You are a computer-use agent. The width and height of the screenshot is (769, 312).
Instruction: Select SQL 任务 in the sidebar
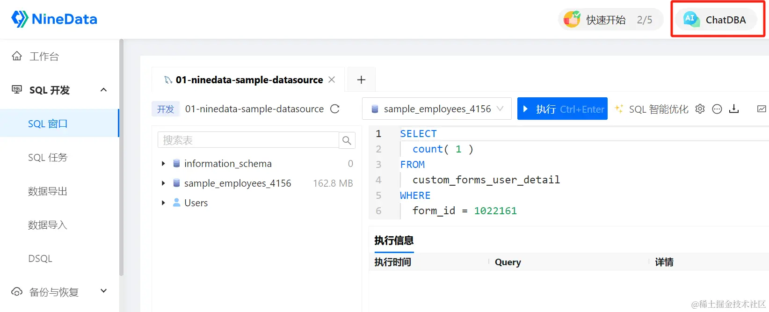pyautogui.click(x=48, y=158)
